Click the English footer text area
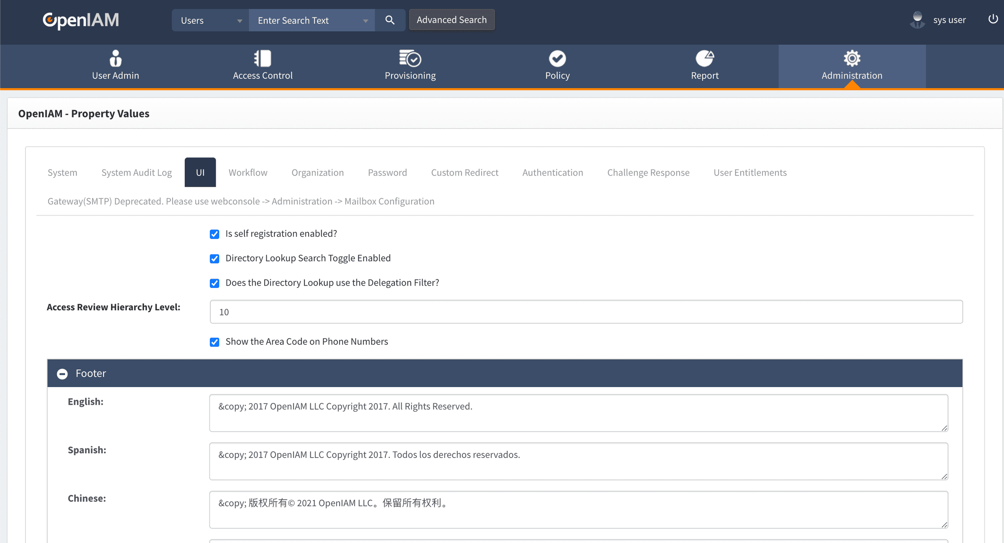 tap(578, 413)
